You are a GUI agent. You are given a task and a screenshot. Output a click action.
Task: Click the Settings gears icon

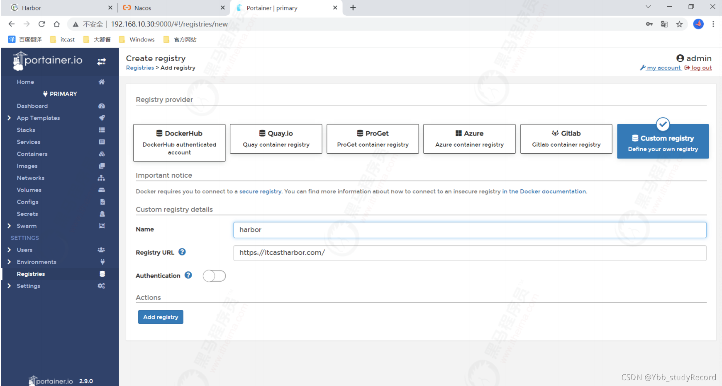click(x=101, y=286)
